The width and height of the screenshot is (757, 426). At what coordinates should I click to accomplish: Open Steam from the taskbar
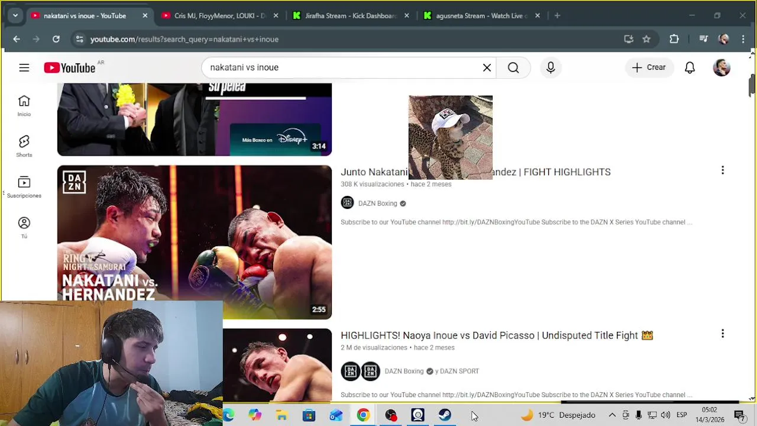445,415
